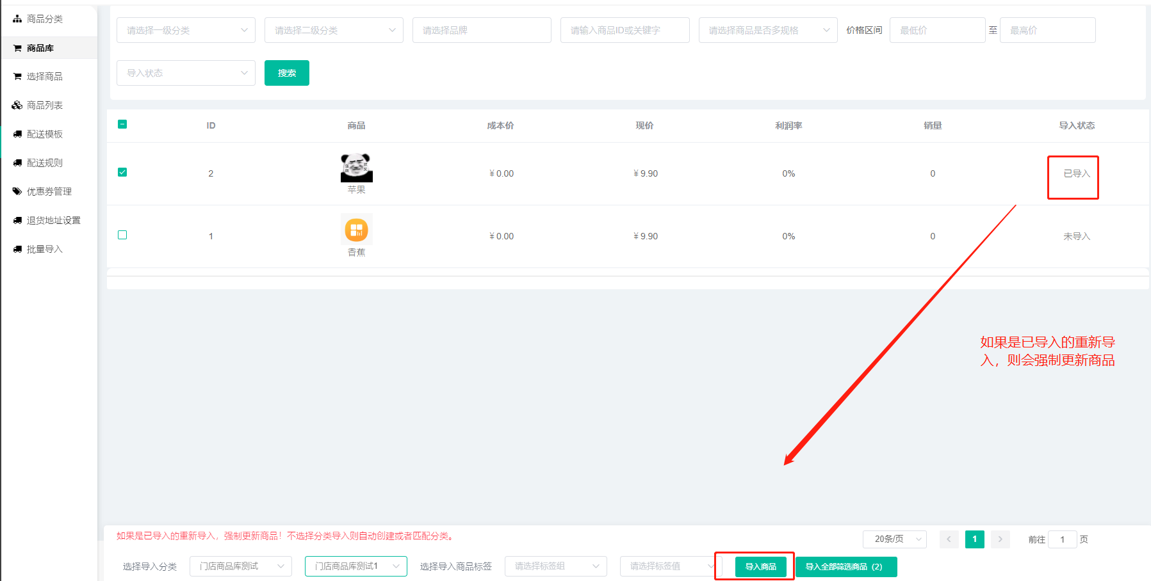Click the ID column header
The width and height of the screenshot is (1151, 581).
(211, 125)
